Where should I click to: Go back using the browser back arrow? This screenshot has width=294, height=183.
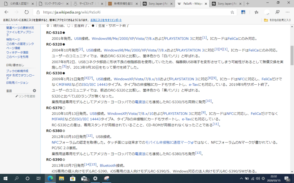pos(7,12)
